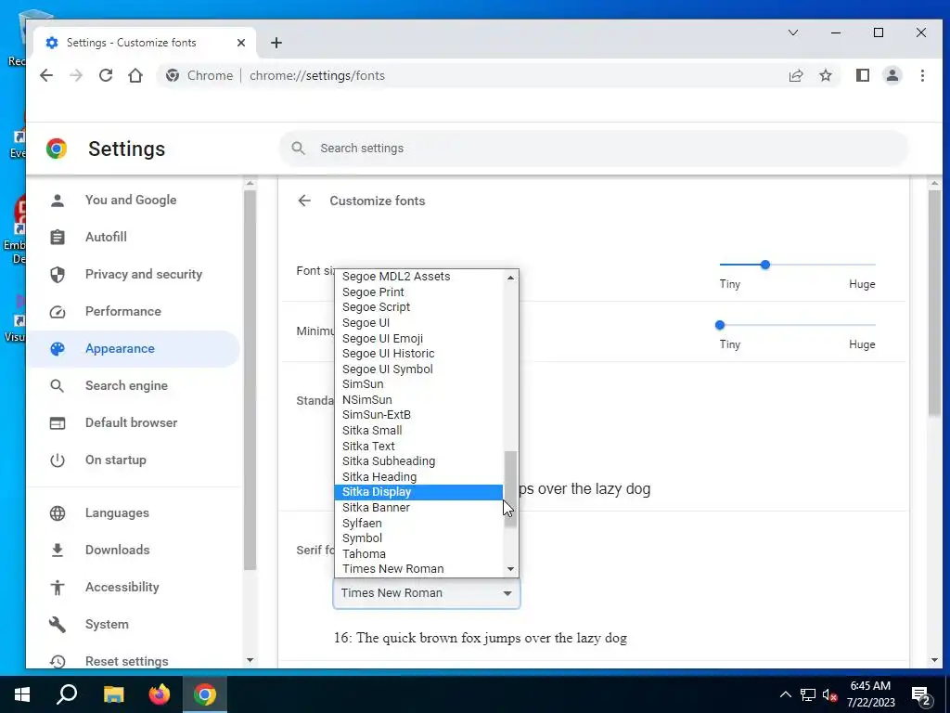Image resolution: width=950 pixels, height=713 pixels.
Task: Close the Settings - Customize fonts tab
Action: [240, 43]
